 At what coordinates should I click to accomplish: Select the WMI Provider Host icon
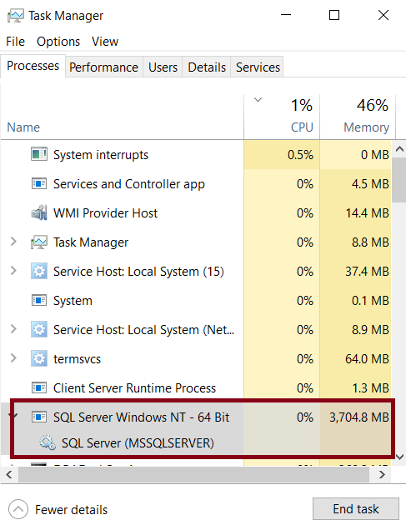tap(39, 212)
